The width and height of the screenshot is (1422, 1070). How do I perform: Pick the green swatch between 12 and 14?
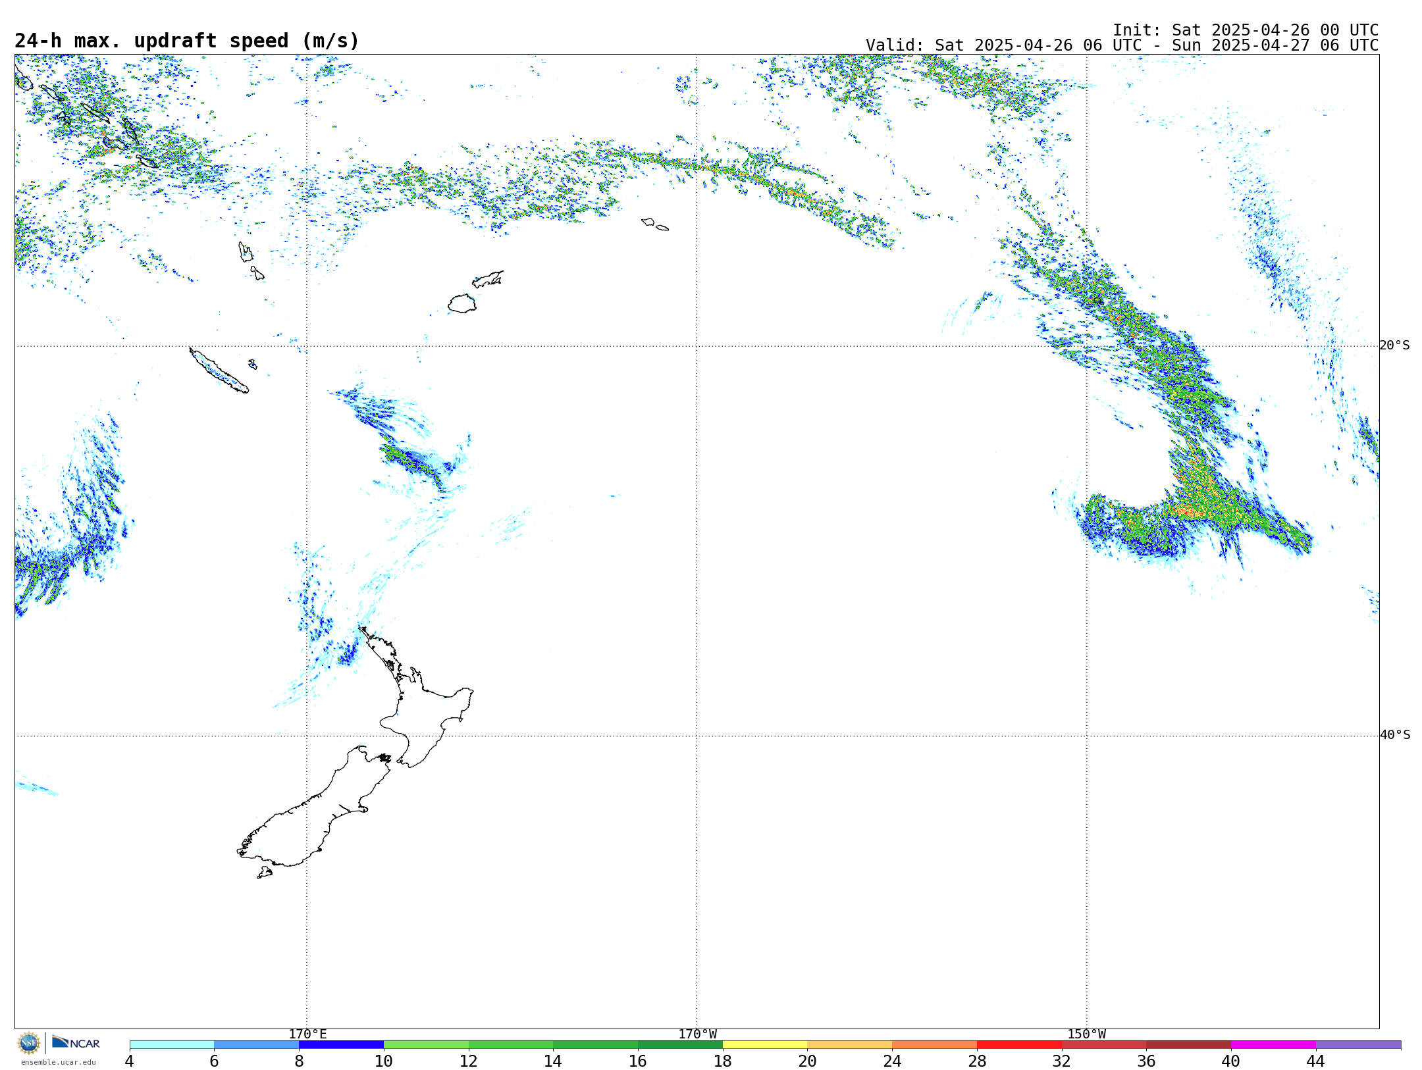[x=511, y=1045]
